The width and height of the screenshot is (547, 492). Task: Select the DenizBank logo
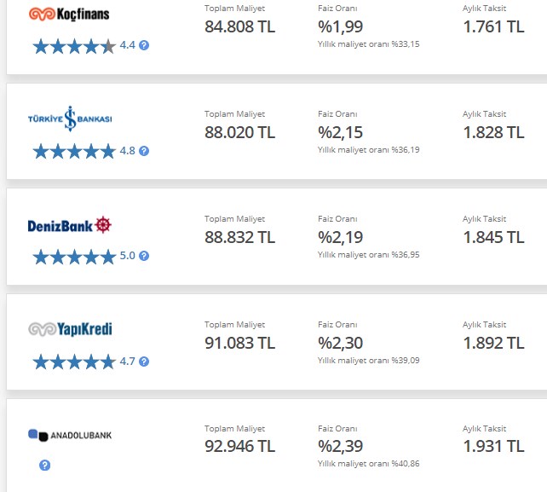pyautogui.click(x=69, y=225)
